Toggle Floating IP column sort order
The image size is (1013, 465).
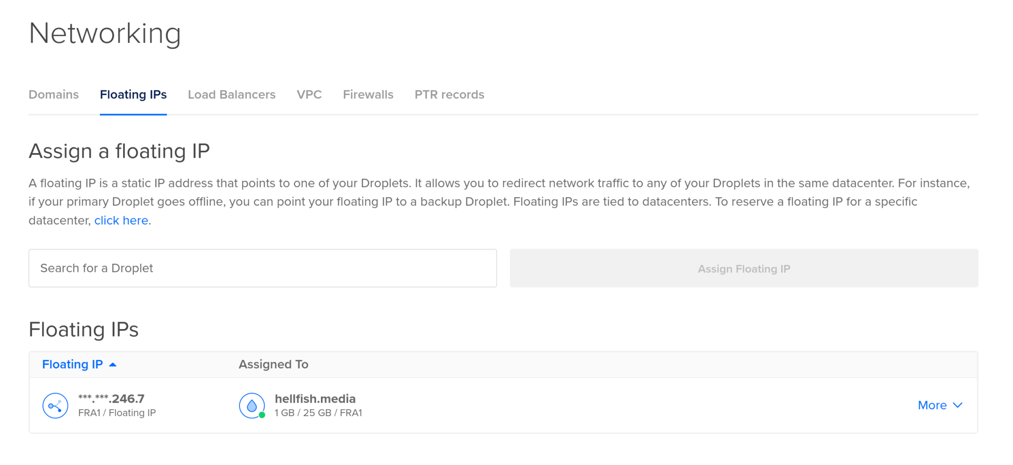[x=73, y=364]
